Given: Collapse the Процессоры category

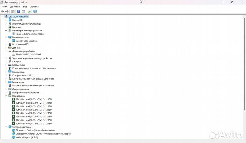Looking at the screenshot, I should 6,96.
